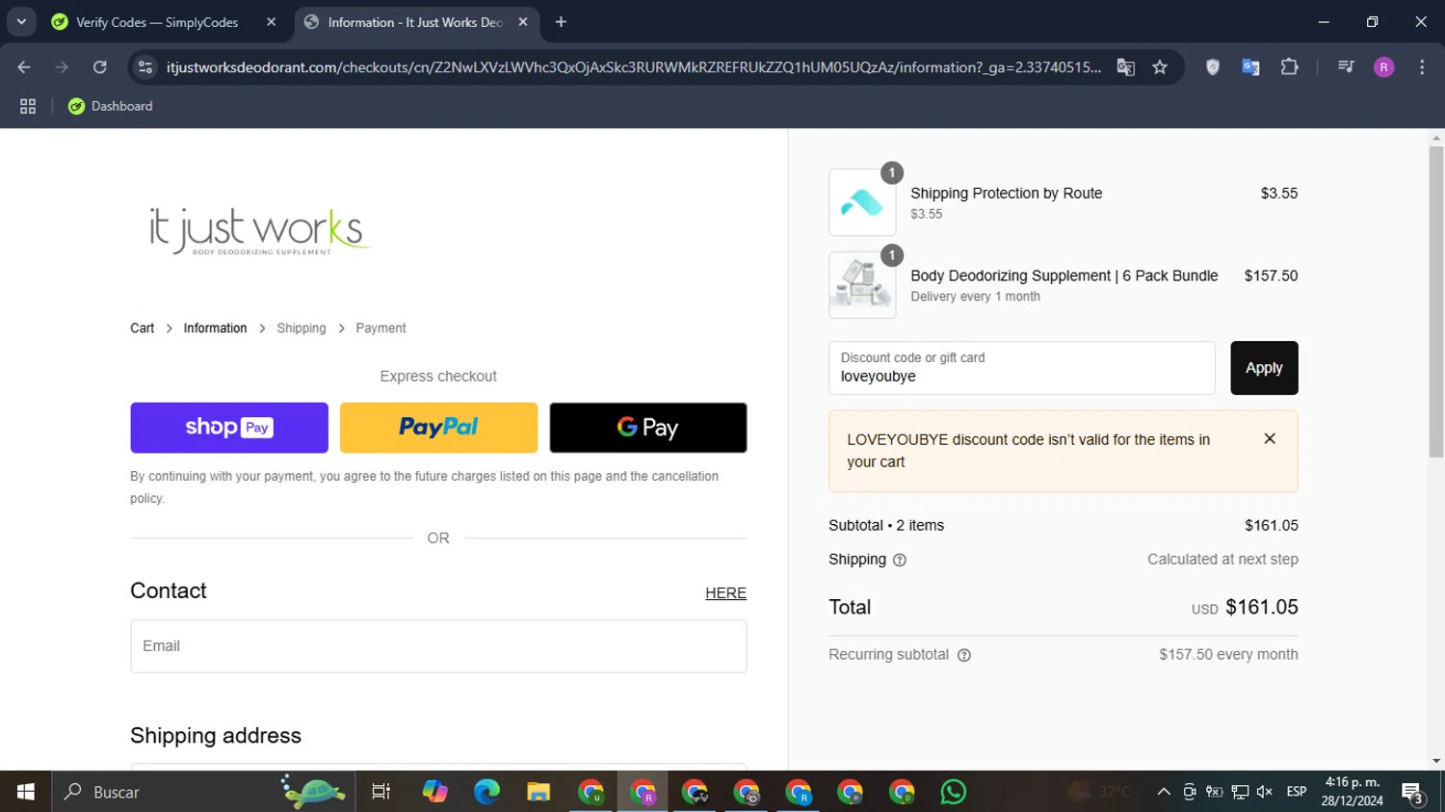
Task: Click the Email contact field
Action: coord(438,646)
